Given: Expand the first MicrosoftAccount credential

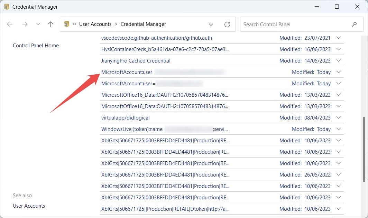Looking at the screenshot, I should pos(339,72).
